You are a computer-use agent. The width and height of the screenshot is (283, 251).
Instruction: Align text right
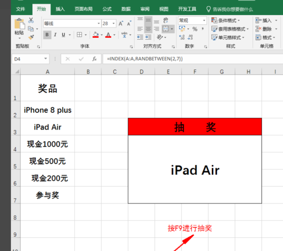(x=156, y=29)
